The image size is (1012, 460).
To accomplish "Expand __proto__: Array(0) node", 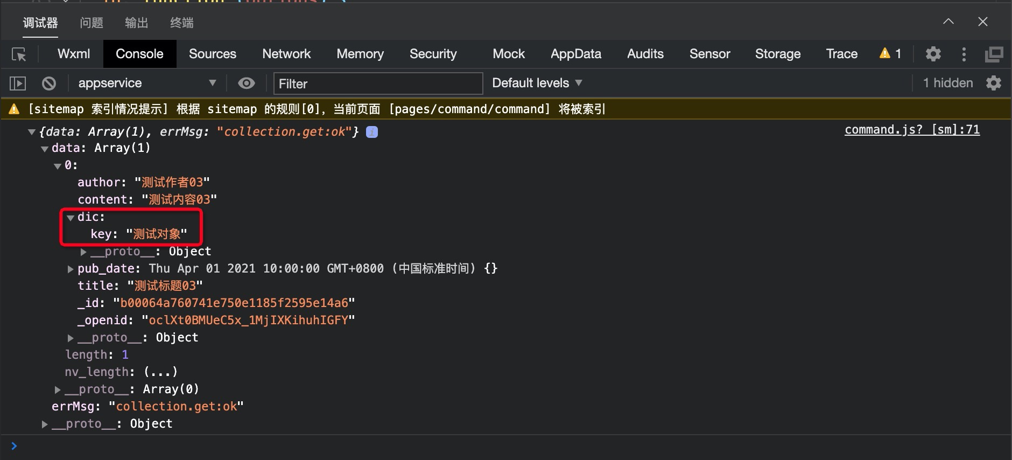I will coord(58,389).
